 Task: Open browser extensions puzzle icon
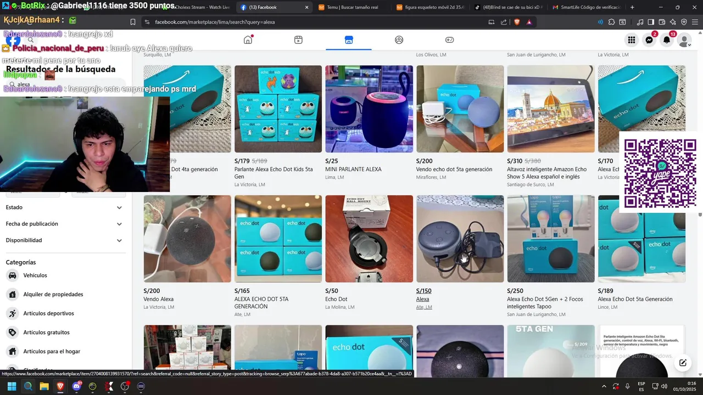[611, 22]
